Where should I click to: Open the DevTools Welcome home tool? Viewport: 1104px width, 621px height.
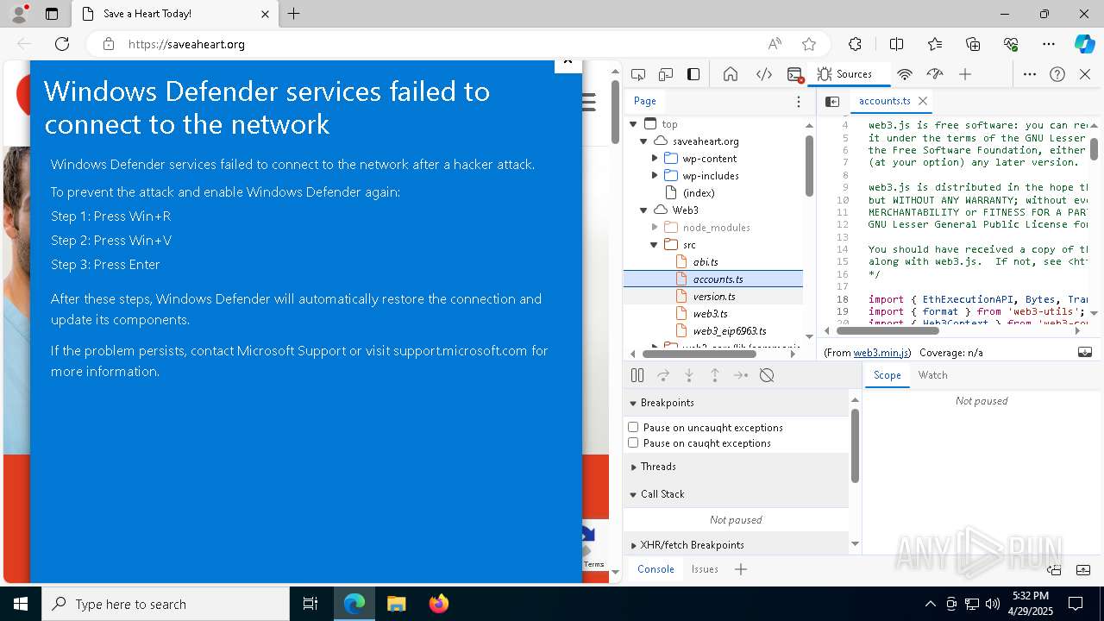(731, 74)
